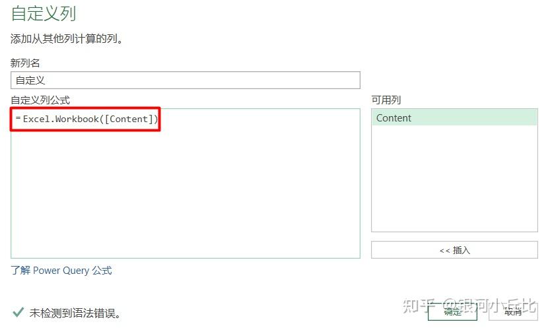Click the 新列名 label
Image resolution: width=550 pixels, height=328 pixels.
(25, 63)
